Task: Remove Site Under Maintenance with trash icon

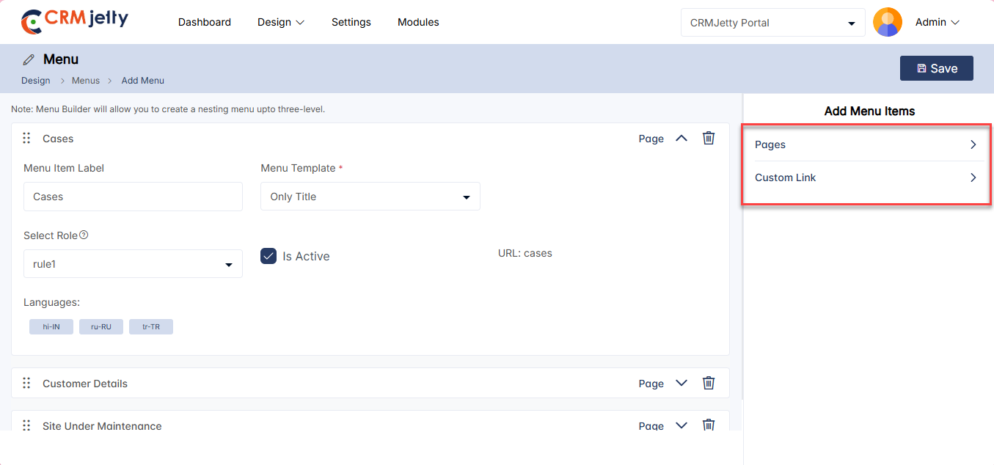Action: click(x=708, y=425)
